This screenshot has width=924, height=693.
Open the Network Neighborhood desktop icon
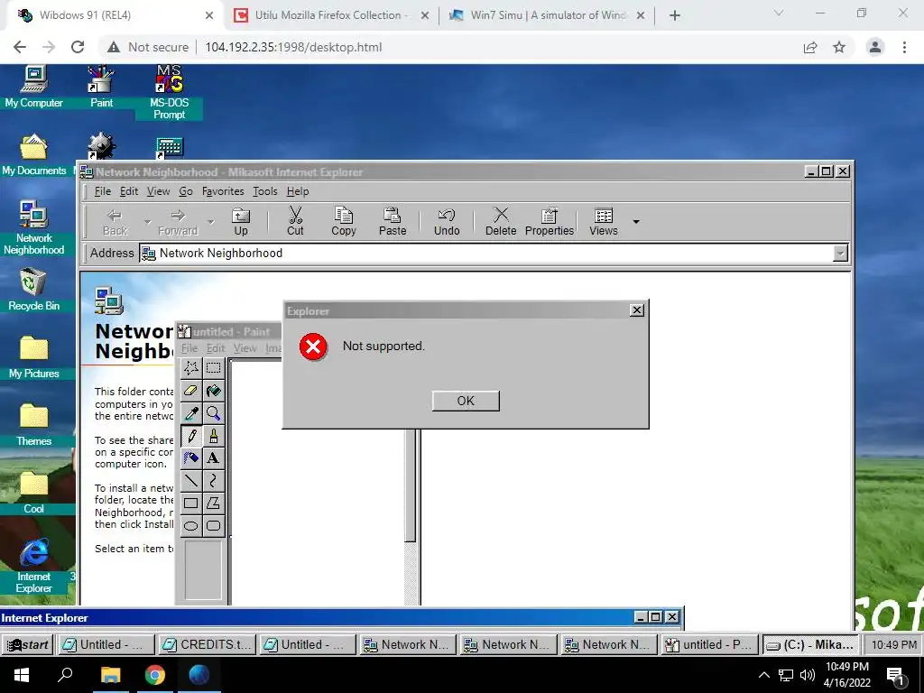click(33, 228)
